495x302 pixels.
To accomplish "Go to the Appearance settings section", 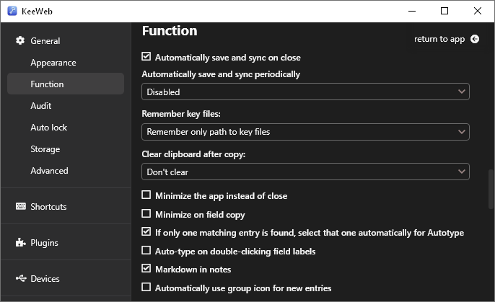I will point(53,63).
